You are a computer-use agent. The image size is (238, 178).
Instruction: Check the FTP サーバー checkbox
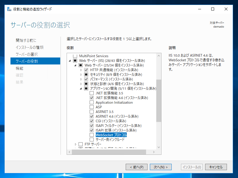tap(81, 144)
